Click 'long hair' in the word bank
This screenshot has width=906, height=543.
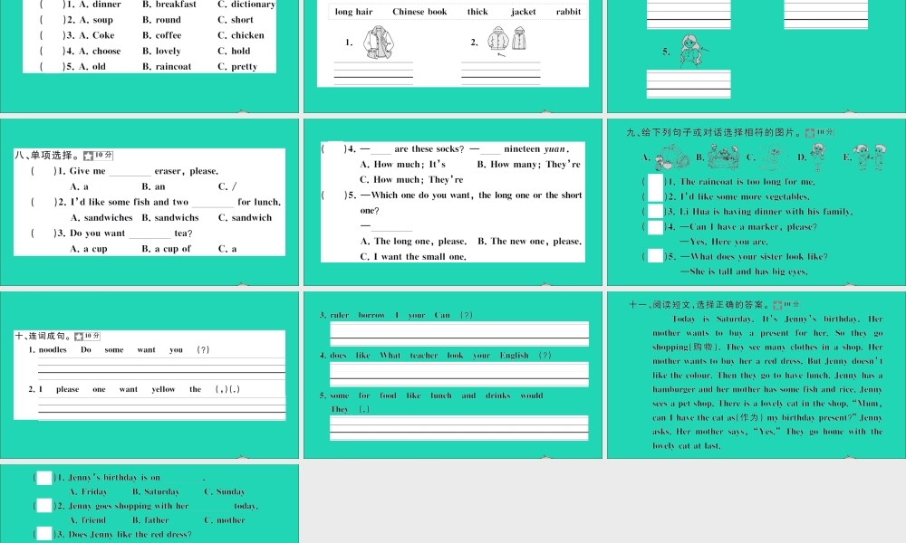[x=353, y=12]
